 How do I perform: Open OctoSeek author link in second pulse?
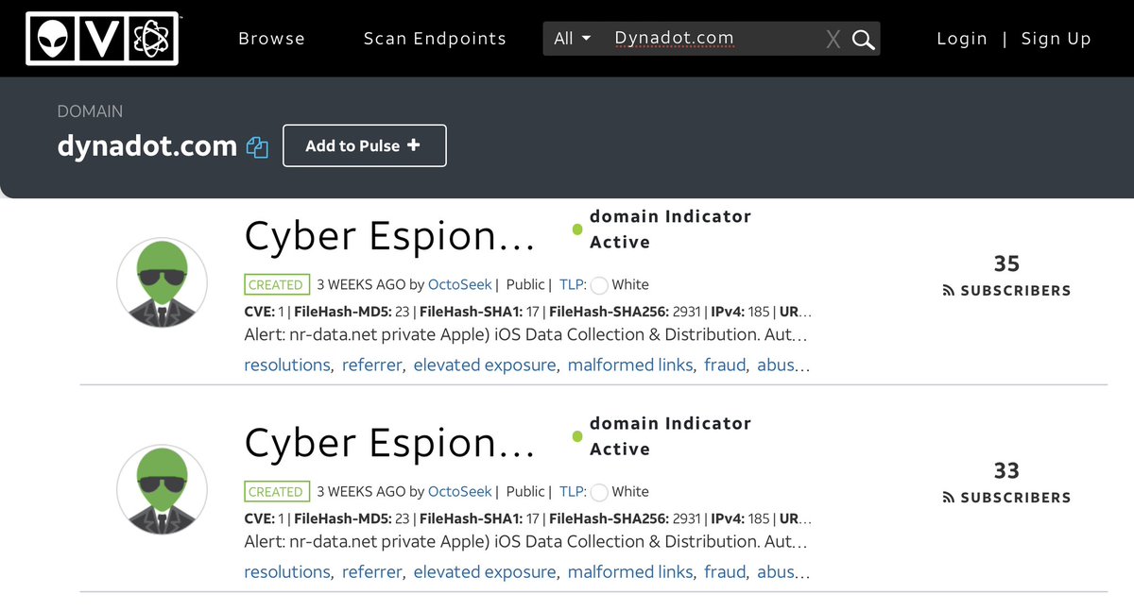[459, 491]
